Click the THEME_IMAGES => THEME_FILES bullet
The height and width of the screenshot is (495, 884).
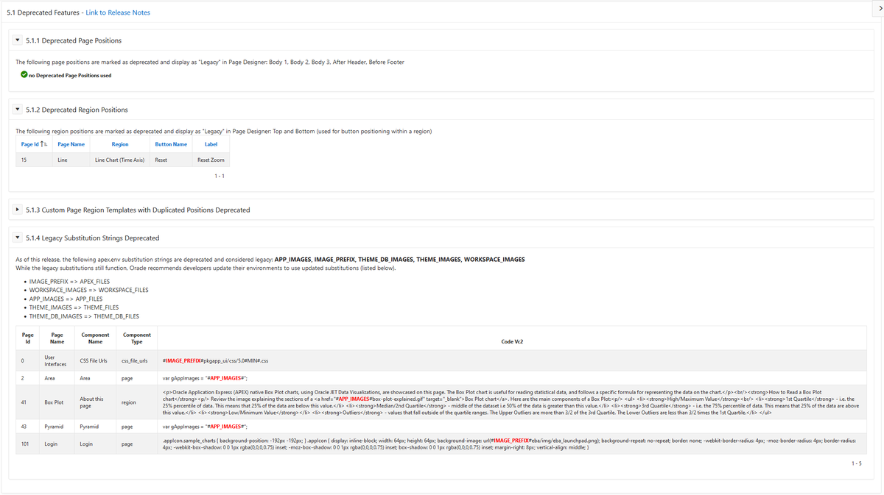(74, 307)
